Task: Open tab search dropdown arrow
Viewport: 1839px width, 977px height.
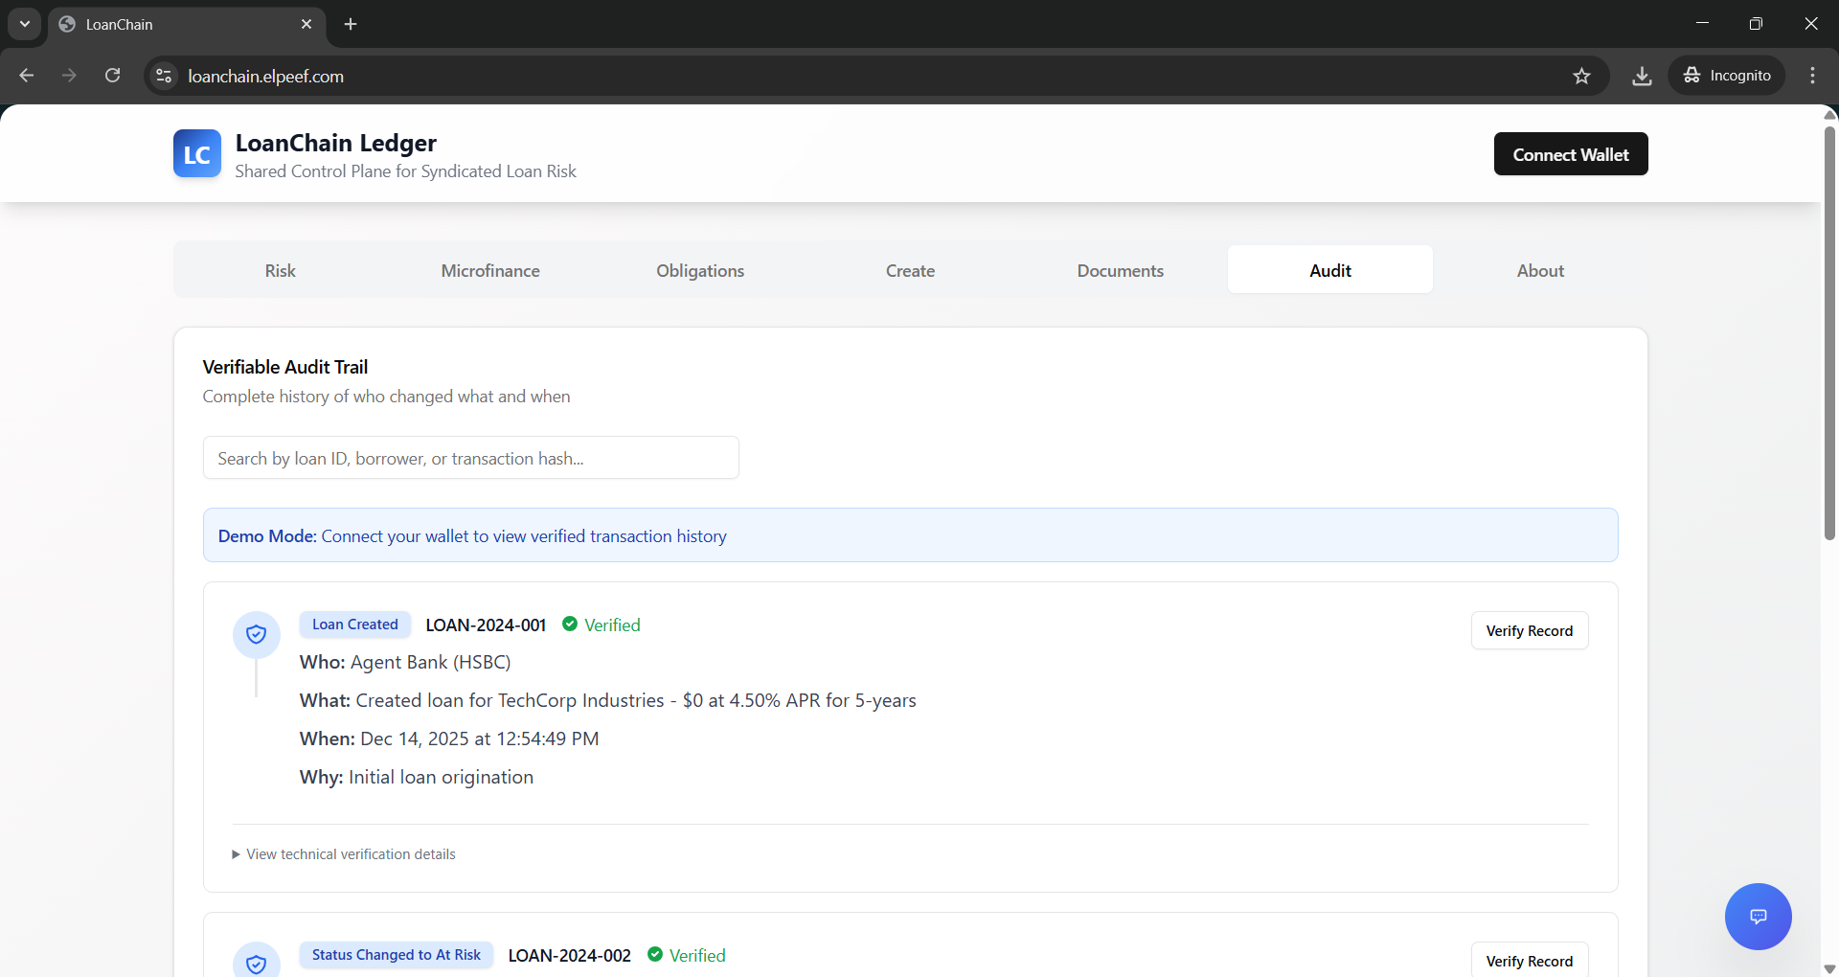Action: pyautogui.click(x=25, y=24)
